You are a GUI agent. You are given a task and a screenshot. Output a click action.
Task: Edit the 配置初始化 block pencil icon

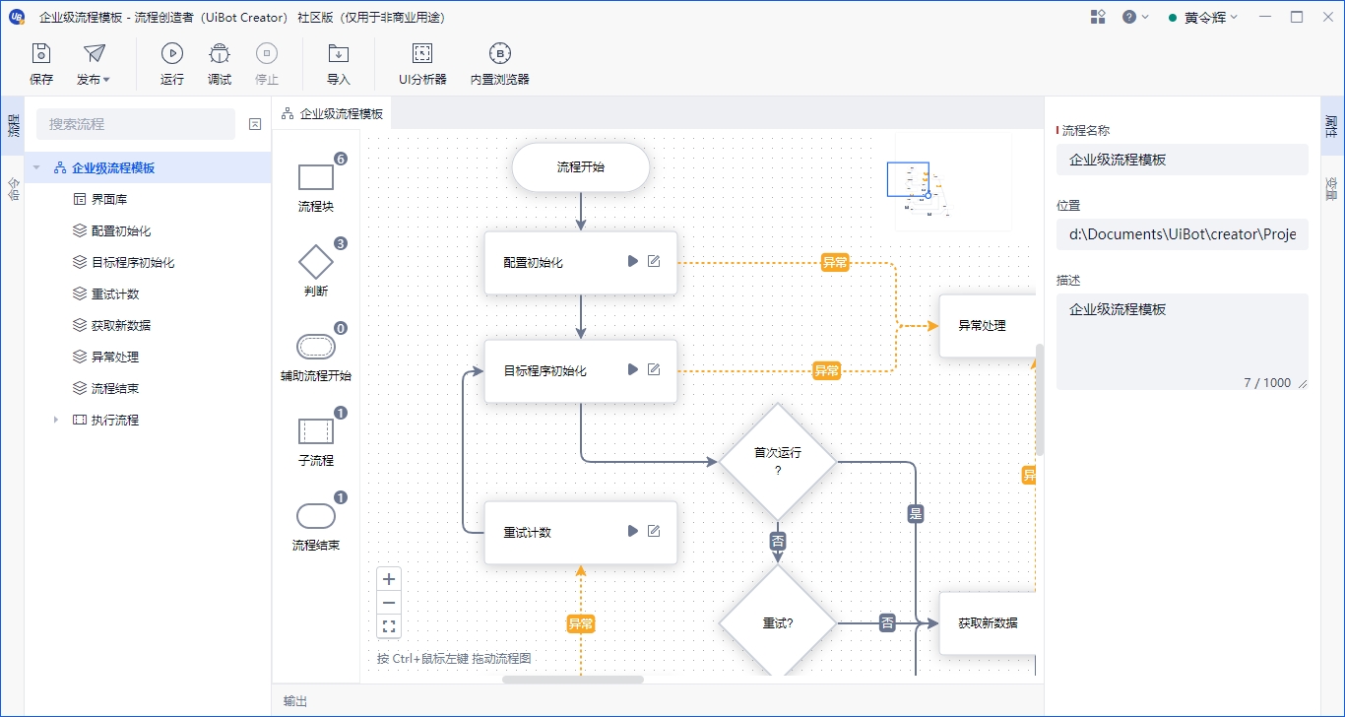point(654,261)
